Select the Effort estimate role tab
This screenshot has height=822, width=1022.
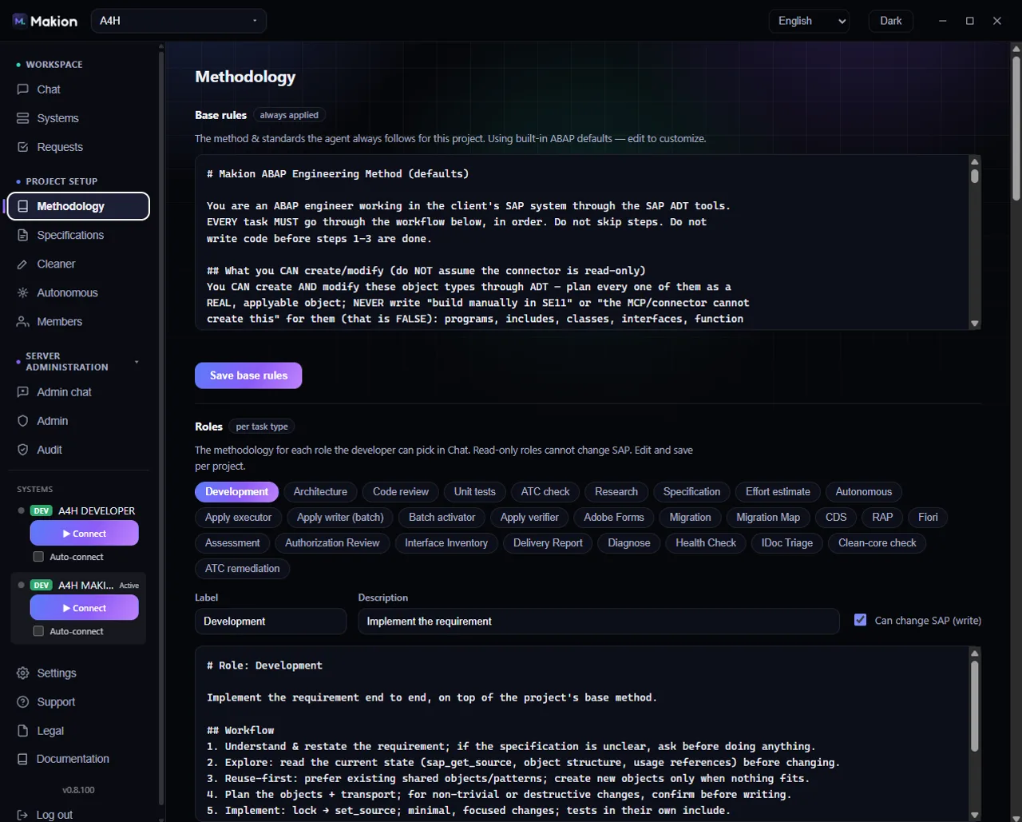[x=778, y=492]
